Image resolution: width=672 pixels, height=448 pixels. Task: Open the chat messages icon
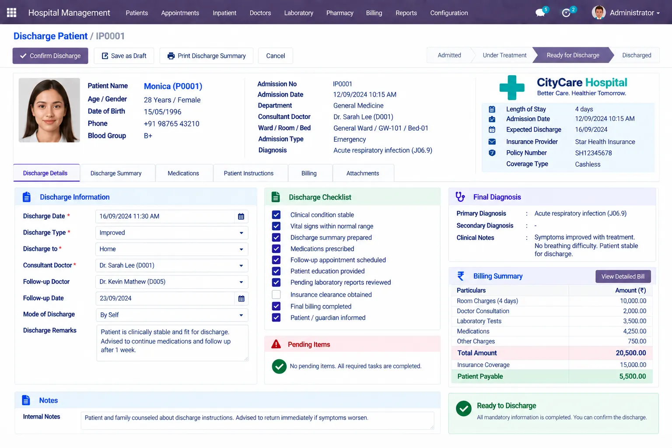[540, 13]
